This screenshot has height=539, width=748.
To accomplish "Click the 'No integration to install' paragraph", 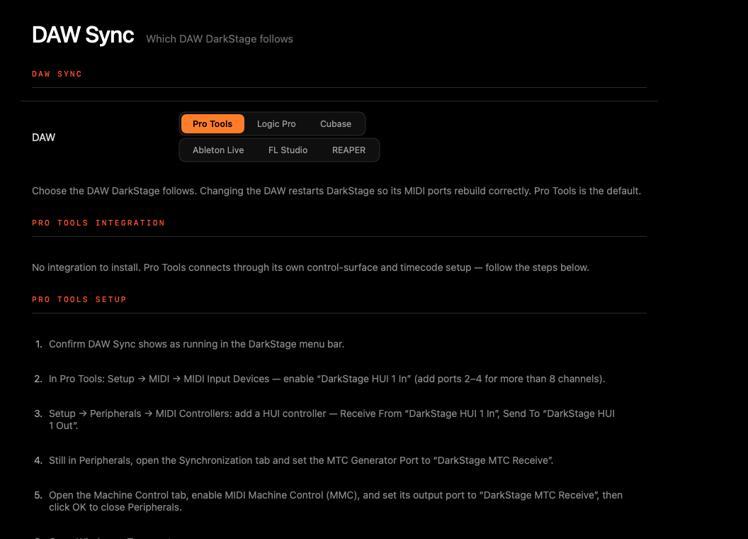I will tap(310, 267).
